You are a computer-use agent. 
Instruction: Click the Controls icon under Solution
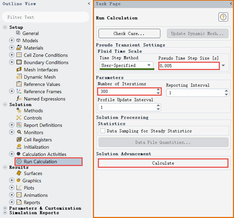pyautogui.click(x=19, y=118)
